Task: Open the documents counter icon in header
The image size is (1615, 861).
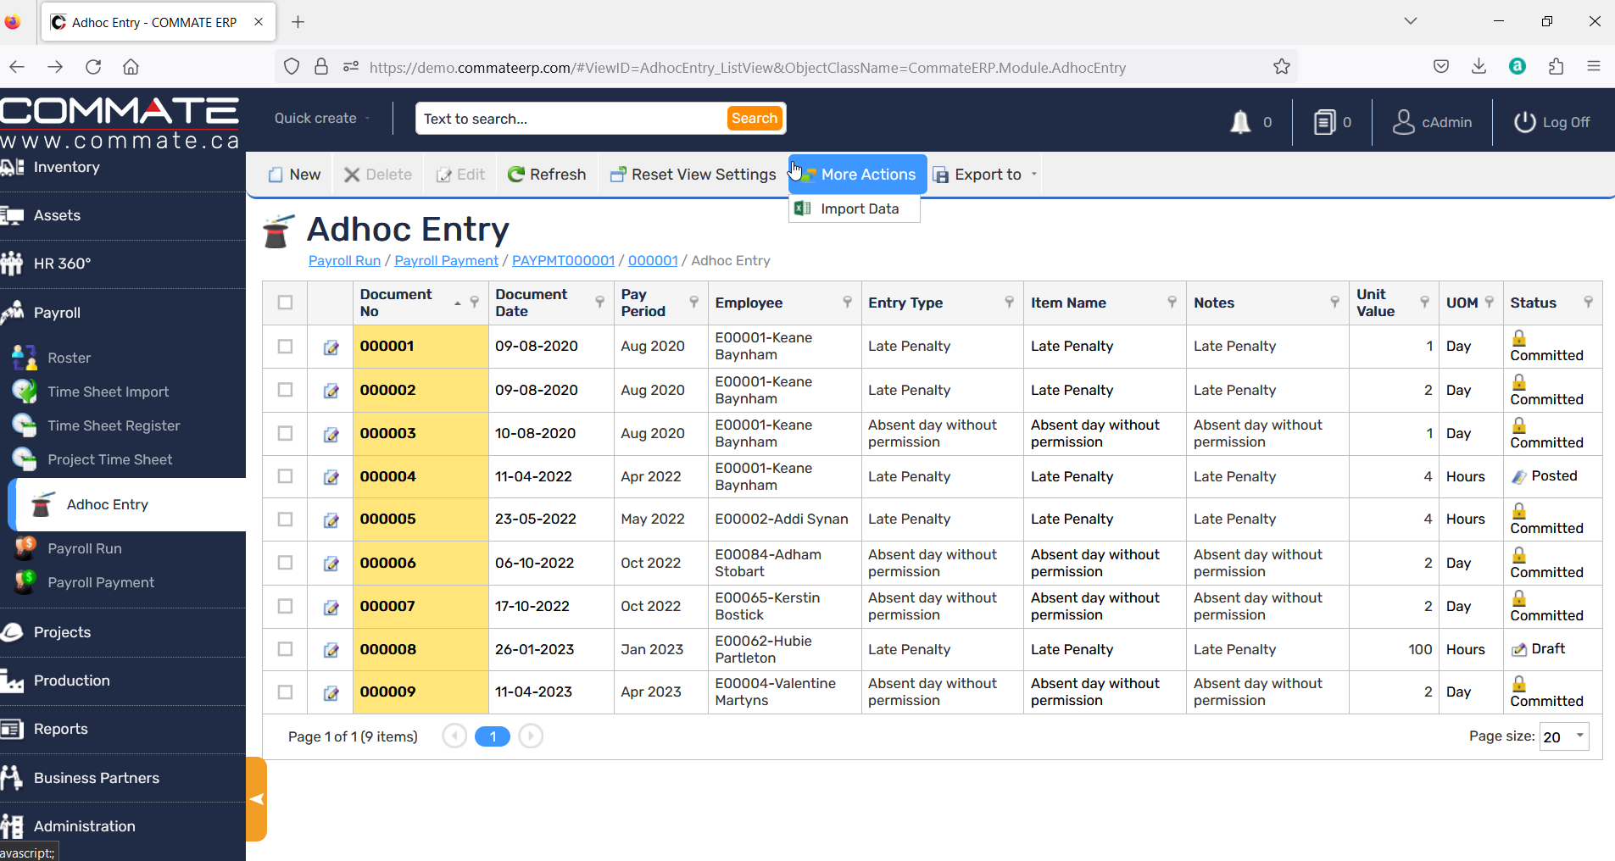Action: 1324,122
